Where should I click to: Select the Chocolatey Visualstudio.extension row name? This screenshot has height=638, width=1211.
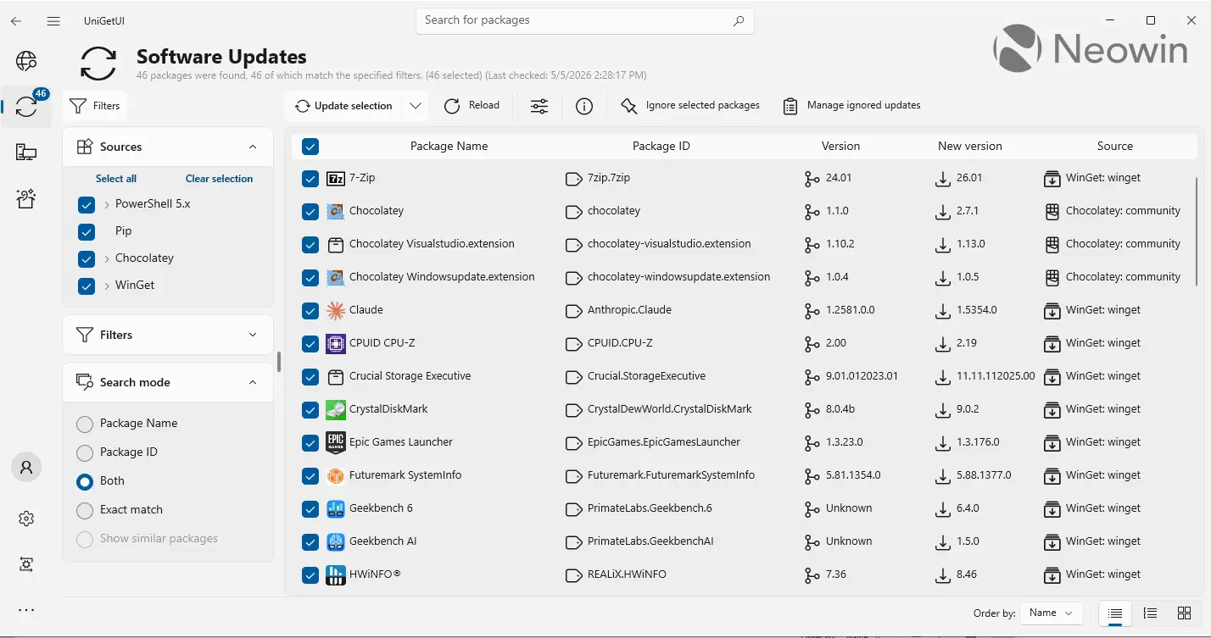click(x=432, y=244)
